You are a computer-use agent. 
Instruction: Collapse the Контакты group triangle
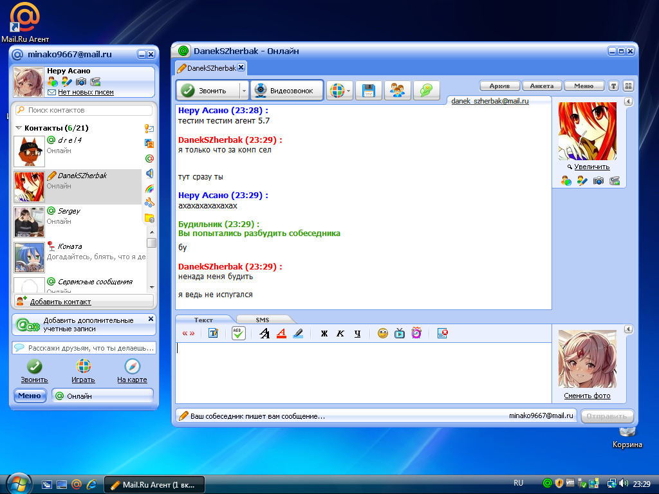click(19, 128)
